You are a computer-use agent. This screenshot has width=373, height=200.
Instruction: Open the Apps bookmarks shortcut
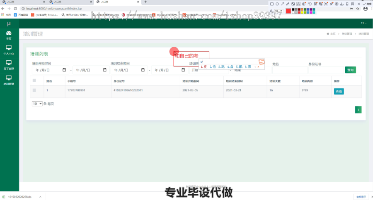(6, 15)
